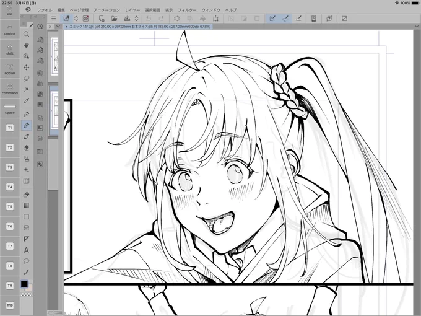
Task: Select the Operation object cursor tool
Action: [26, 56]
